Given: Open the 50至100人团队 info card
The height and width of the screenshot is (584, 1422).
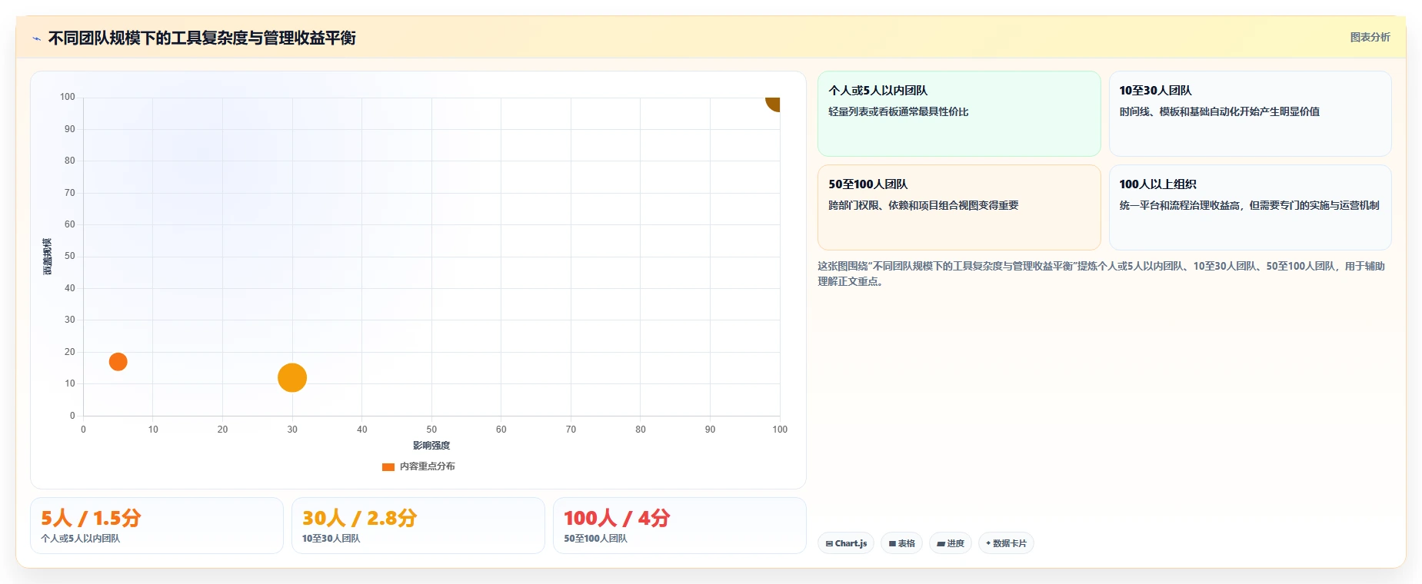Looking at the screenshot, I should click(x=959, y=207).
